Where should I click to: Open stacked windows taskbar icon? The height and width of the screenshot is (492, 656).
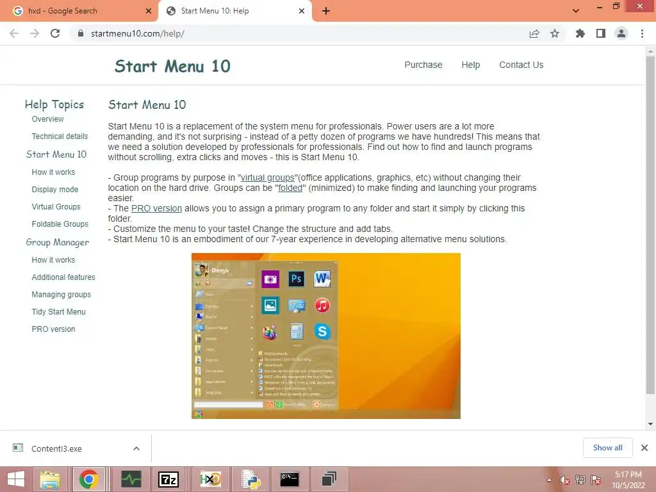[x=329, y=479]
